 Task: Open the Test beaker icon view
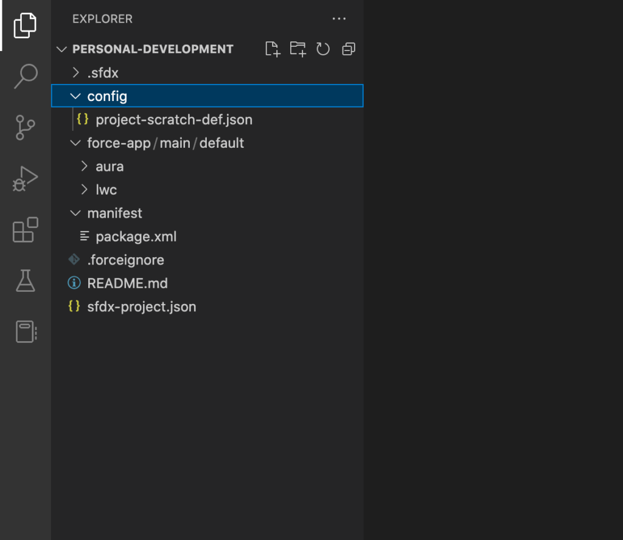(x=25, y=281)
